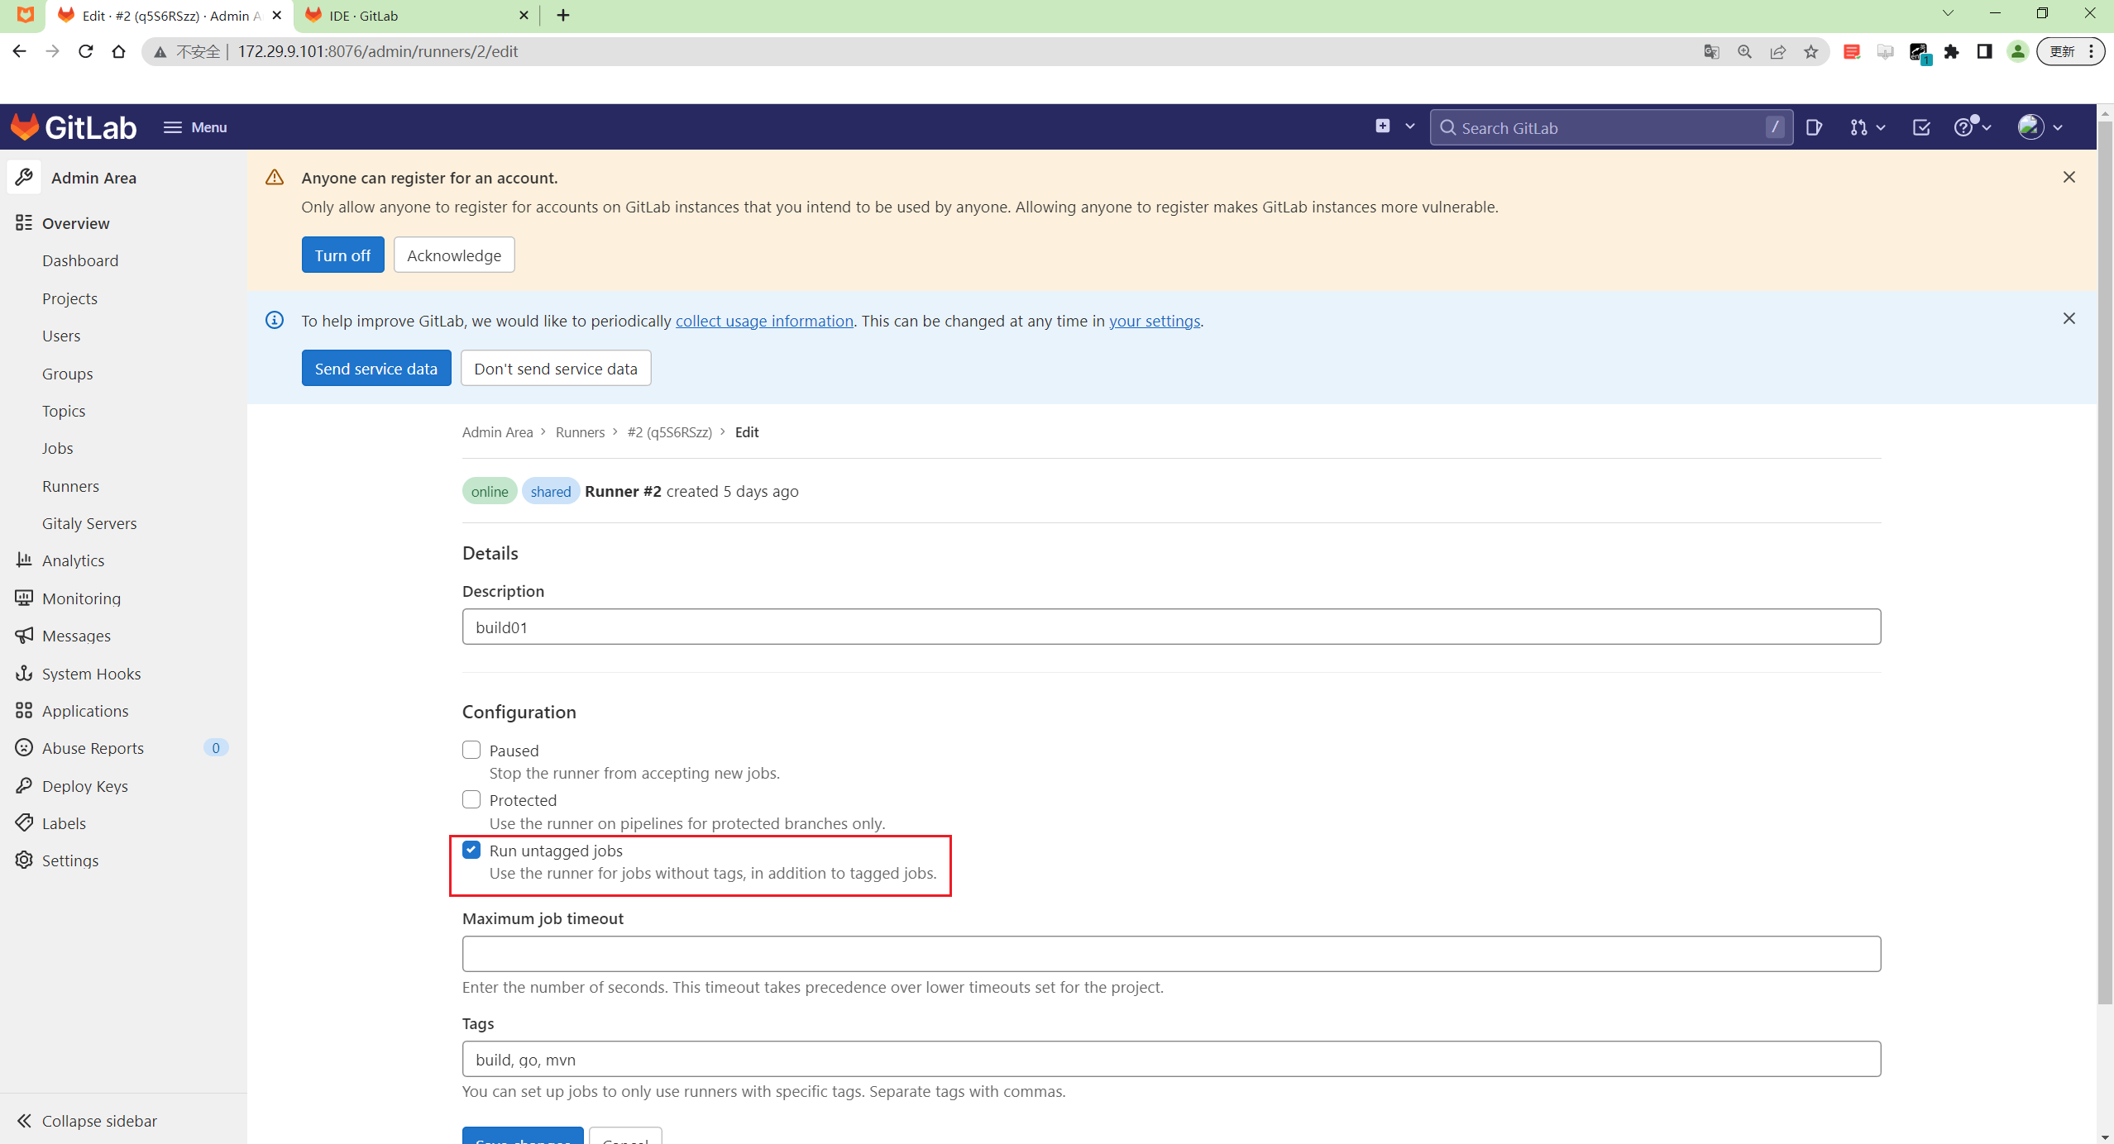Expand the user profile dropdown chevron
This screenshot has height=1144, width=2114.
pyautogui.click(x=2058, y=127)
